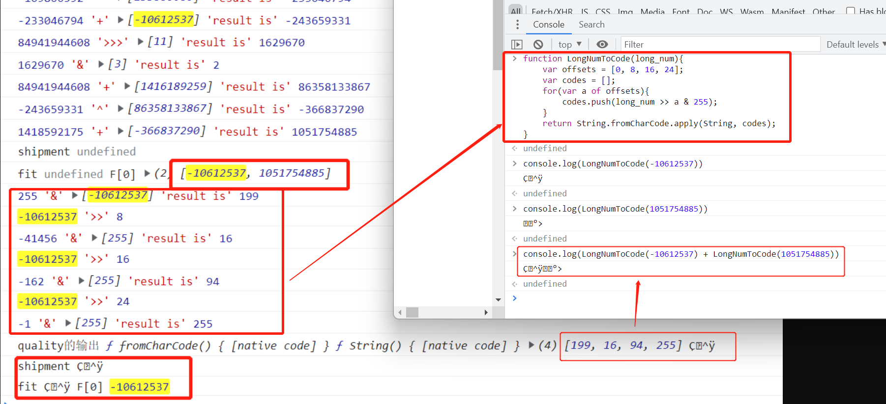Viewport: 886px width, 404px height.
Task: Clear the console with the ban icon
Action: [538, 45]
